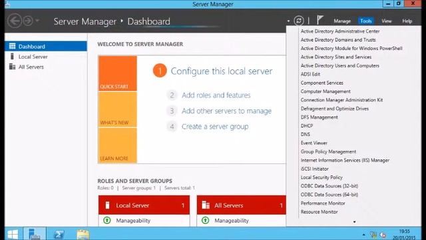This screenshot has height=240, width=426.
Task: Click Create a server group link
Action: 215,127
